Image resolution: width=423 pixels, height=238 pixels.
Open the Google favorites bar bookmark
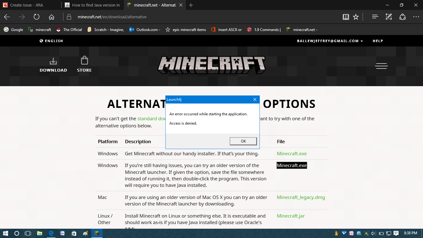point(13,30)
